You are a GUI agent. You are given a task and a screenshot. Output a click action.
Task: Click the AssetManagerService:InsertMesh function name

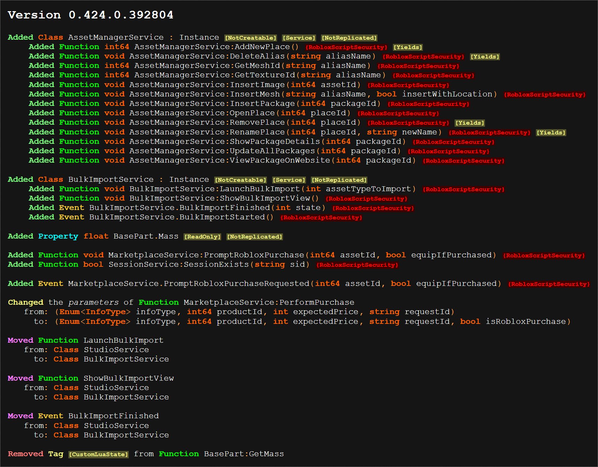205,94
